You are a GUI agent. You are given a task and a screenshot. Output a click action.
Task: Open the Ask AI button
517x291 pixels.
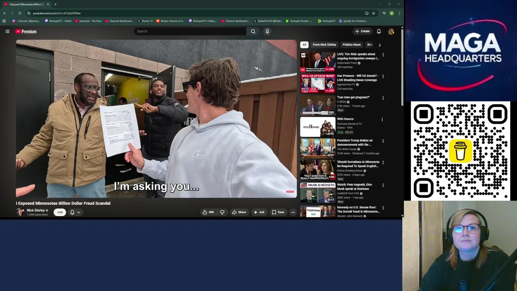(x=259, y=212)
